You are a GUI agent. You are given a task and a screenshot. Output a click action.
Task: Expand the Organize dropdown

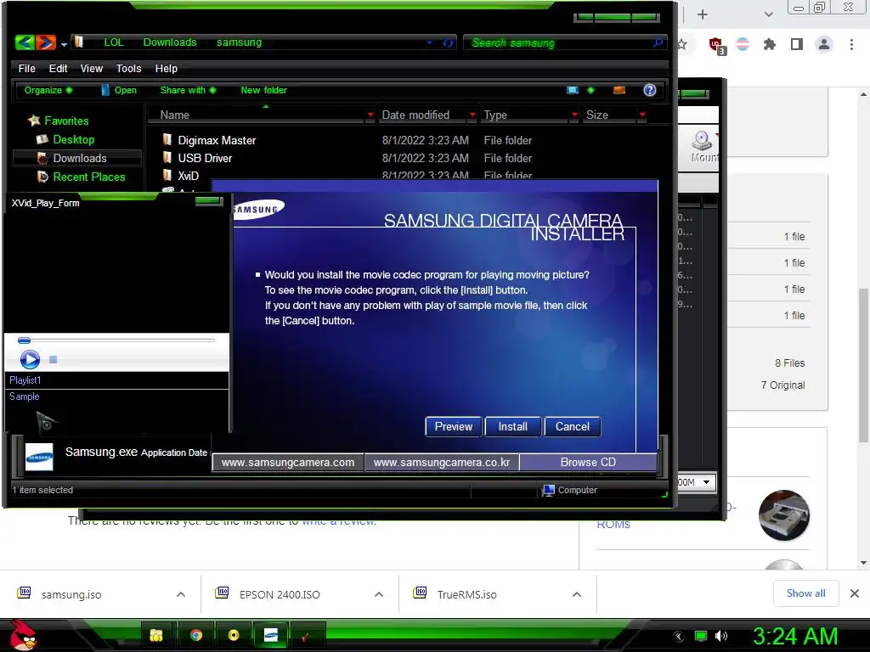(x=48, y=90)
